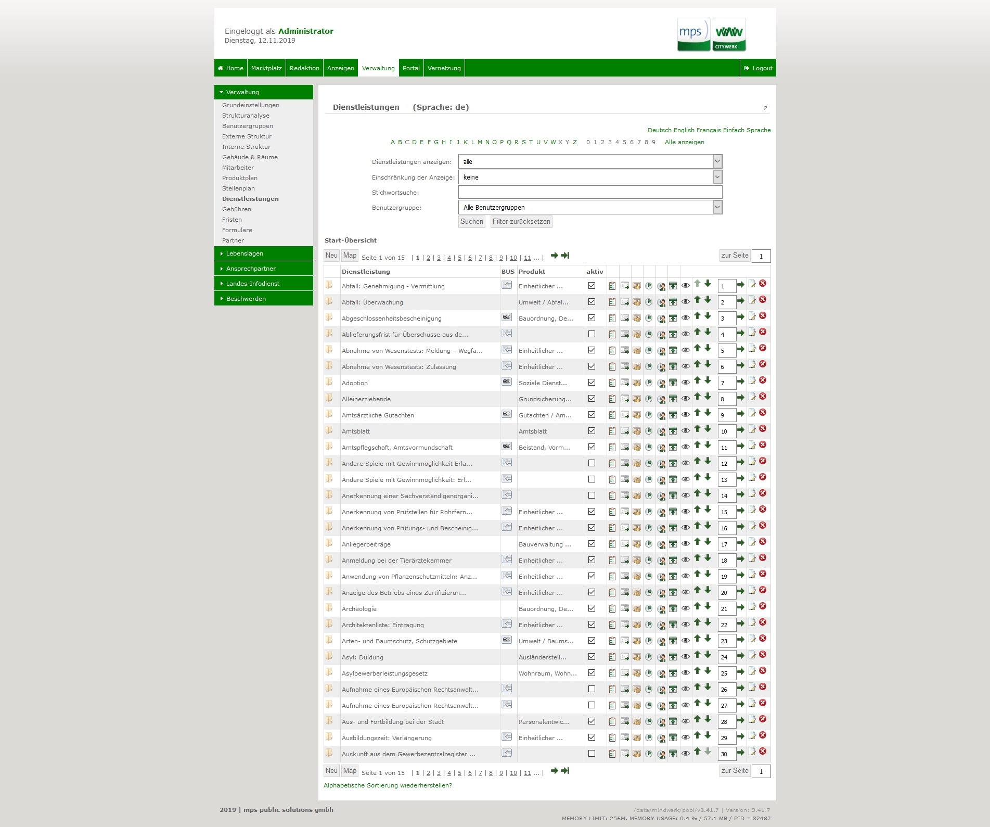Viewport: 990px width, 827px height.
Task: Delete Asyl: Duldung with the red X
Action: (762, 655)
